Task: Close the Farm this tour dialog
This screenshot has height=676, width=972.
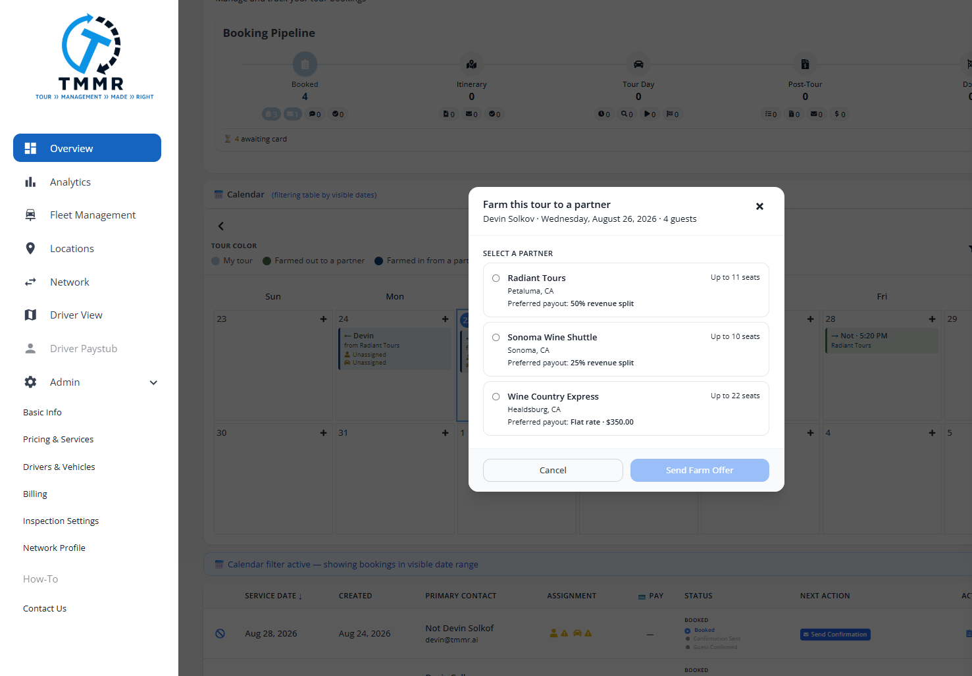Action: point(759,206)
